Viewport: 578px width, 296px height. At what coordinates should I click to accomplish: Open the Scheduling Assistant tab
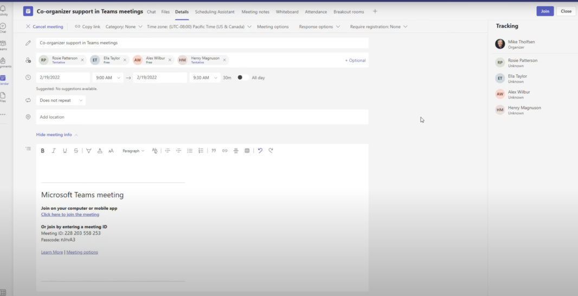pos(215,12)
